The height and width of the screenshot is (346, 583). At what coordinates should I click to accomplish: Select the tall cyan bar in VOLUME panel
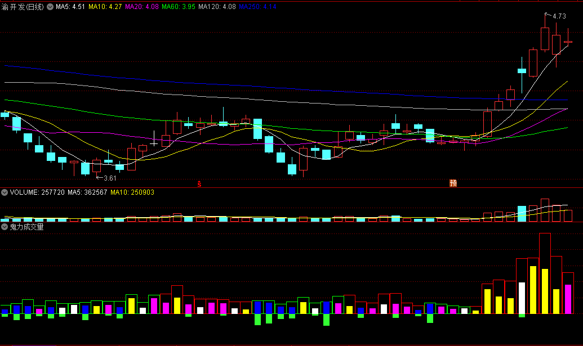pos(522,214)
